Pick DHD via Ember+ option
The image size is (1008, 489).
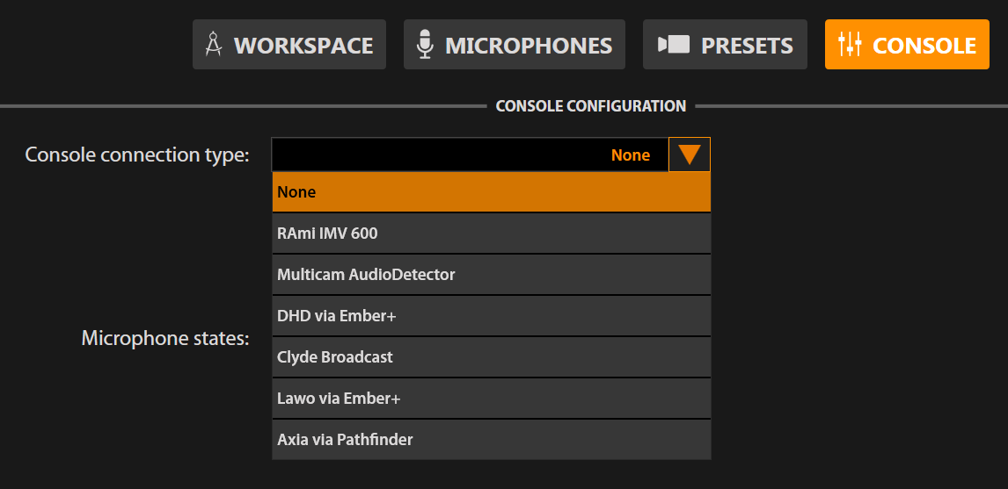click(x=491, y=316)
